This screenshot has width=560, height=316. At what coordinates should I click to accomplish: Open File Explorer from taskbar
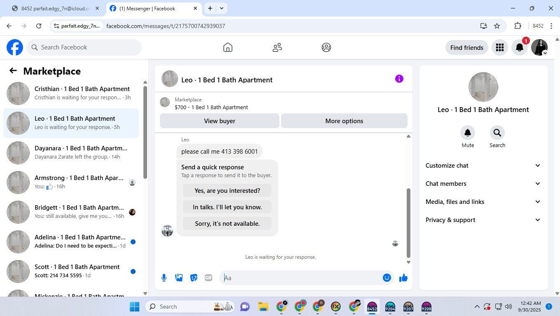click(263, 307)
